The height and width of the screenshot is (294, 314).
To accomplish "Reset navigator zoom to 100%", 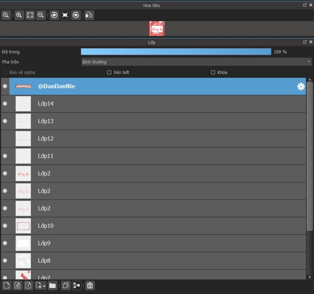I will pyautogui.click(x=6, y=15).
